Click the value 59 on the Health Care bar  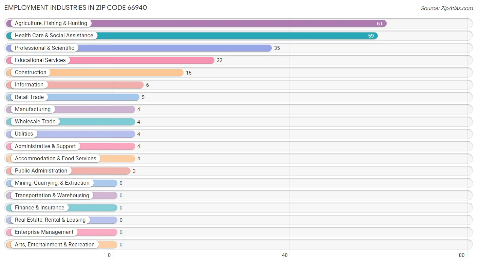pos(371,36)
